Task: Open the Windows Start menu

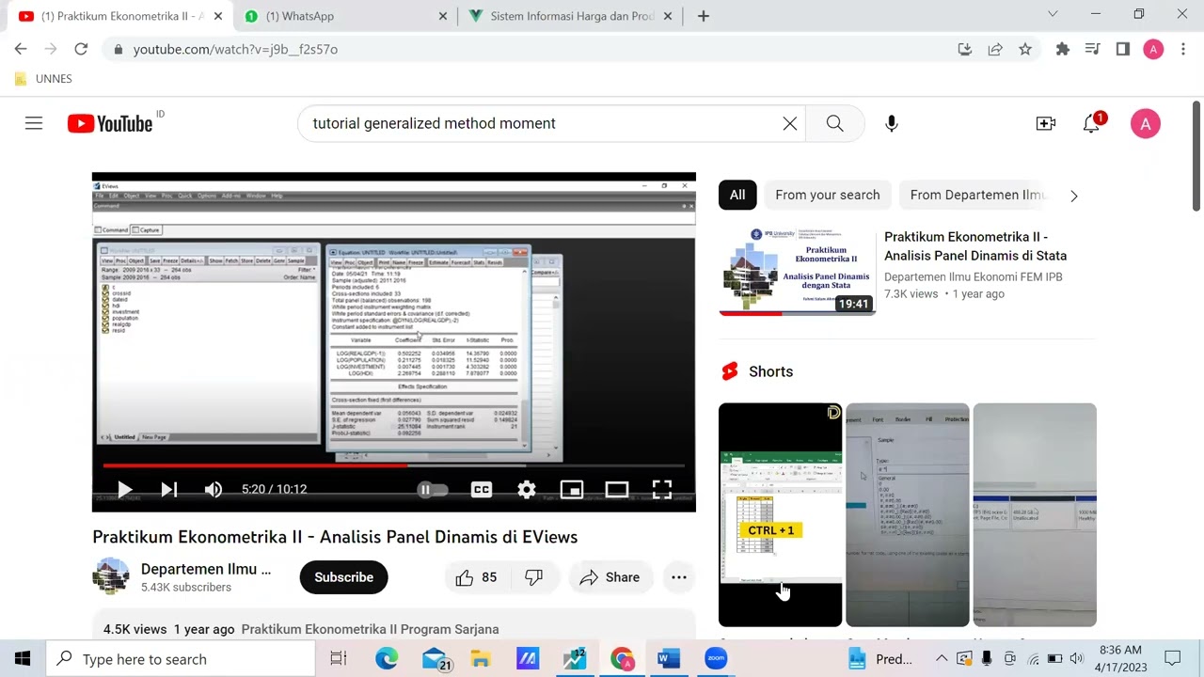Action: [x=23, y=659]
